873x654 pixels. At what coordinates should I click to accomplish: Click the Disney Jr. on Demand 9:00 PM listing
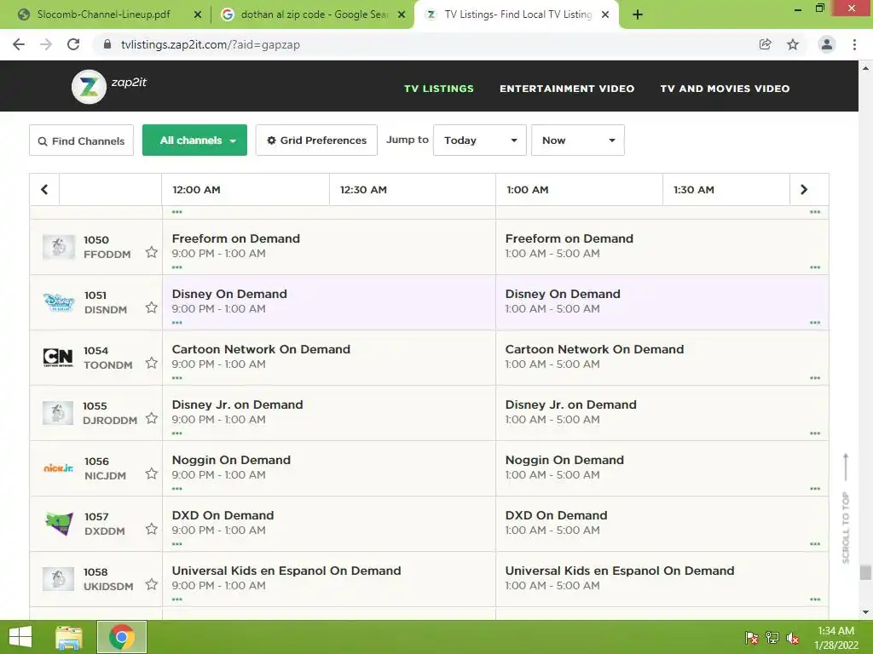tap(329, 413)
